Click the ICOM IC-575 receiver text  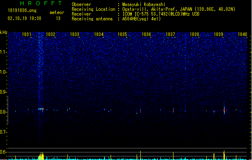pos(161,14)
